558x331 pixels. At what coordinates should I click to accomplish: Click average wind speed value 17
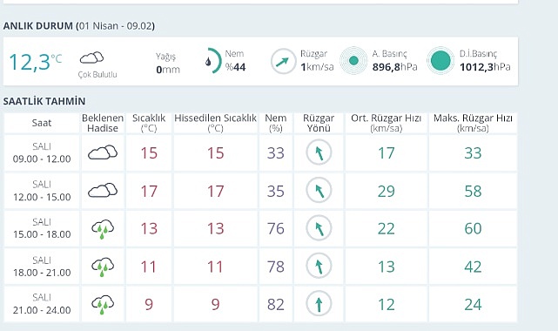pos(387,153)
